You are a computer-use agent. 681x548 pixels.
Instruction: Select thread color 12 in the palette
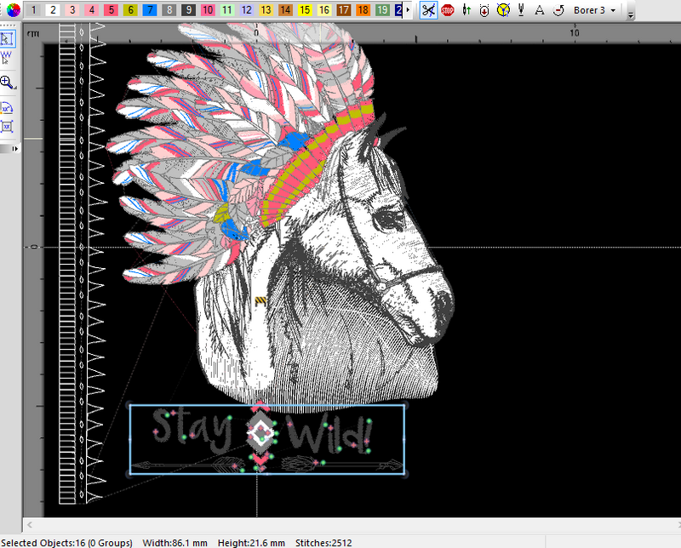pos(245,10)
